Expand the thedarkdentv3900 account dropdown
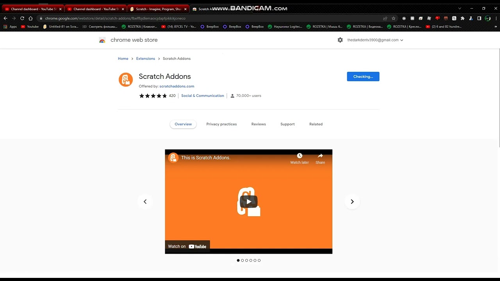The width and height of the screenshot is (500, 281). (x=402, y=40)
